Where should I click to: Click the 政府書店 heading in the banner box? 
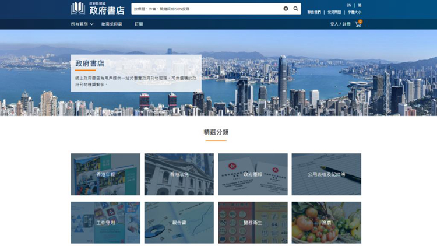point(90,64)
